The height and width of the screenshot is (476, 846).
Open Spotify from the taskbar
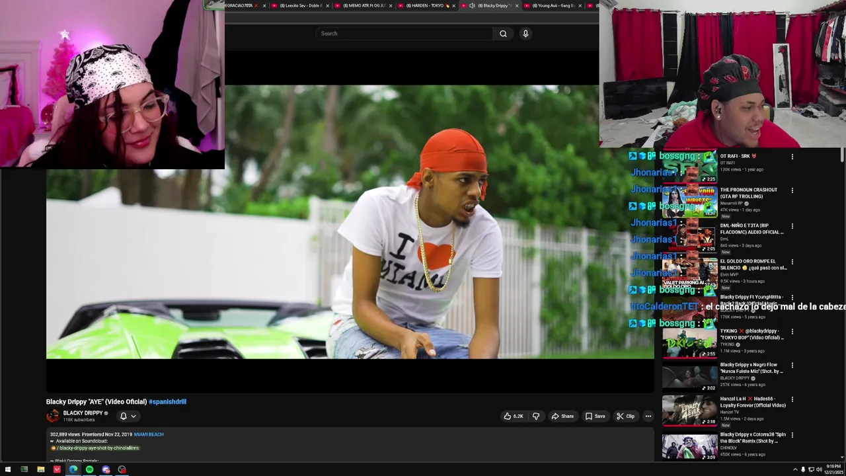pyautogui.click(x=89, y=469)
